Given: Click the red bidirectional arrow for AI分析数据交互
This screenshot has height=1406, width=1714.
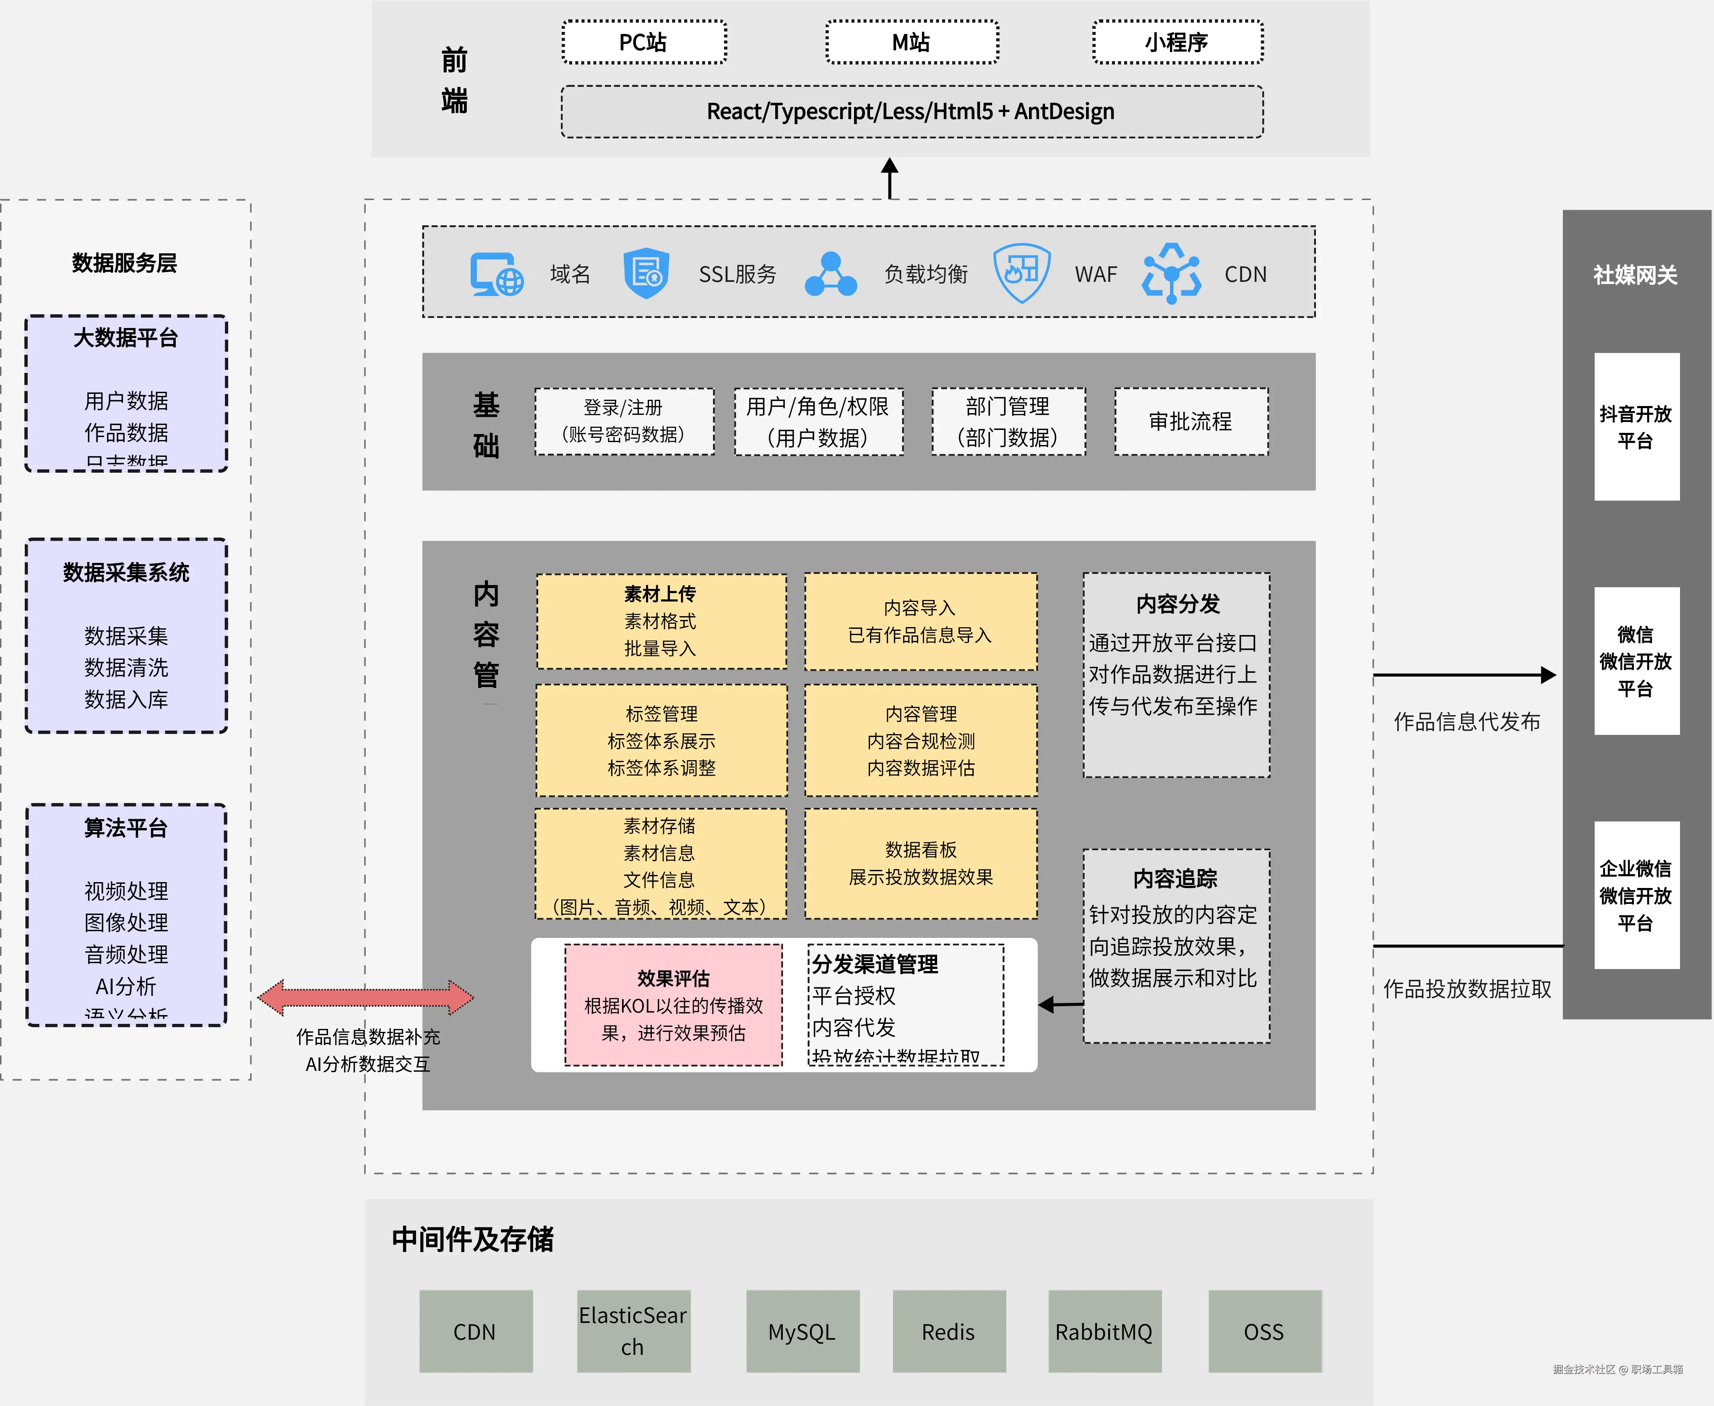Looking at the screenshot, I should [x=366, y=999].
